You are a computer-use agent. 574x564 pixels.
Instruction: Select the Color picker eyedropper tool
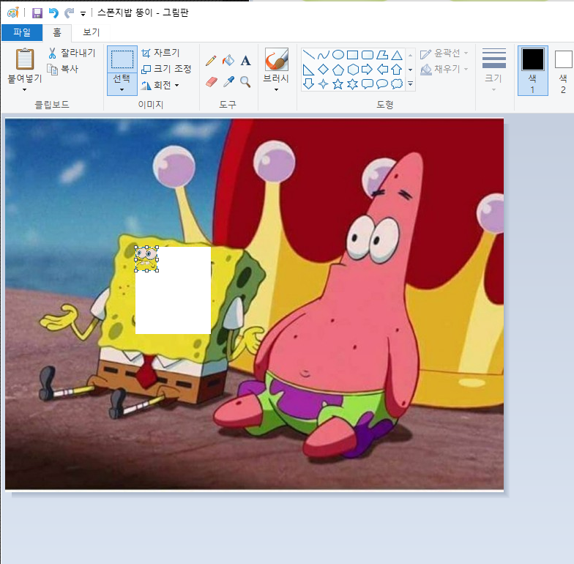228,82
